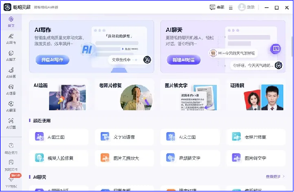Open the AI image recognition scan icon in sidebar
Screen dimensions: 294x192
(11, 120)
